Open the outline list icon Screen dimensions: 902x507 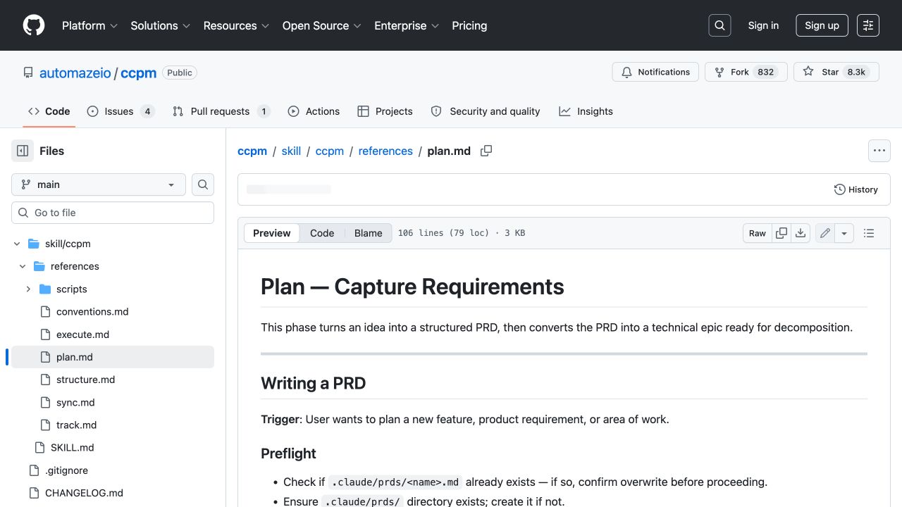[869, 233]
